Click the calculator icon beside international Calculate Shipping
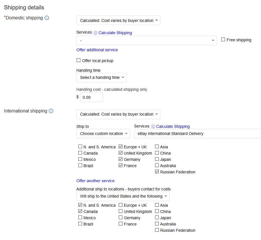Image resolution: width=261 pixels, height=240 pixels. [153, 126]
